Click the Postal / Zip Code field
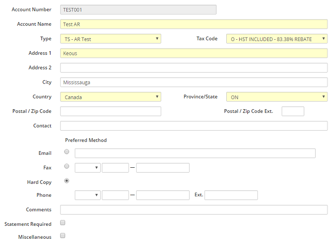 pos(110,111)
